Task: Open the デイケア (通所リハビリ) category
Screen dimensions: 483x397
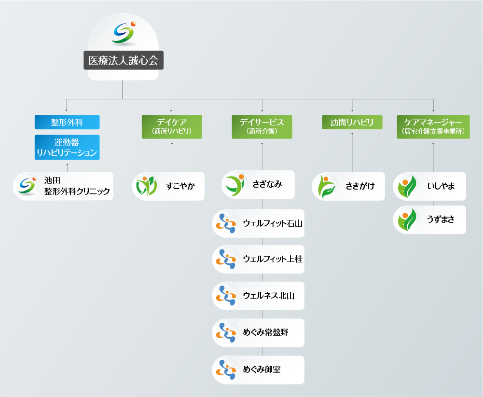Action: (172, 126)
